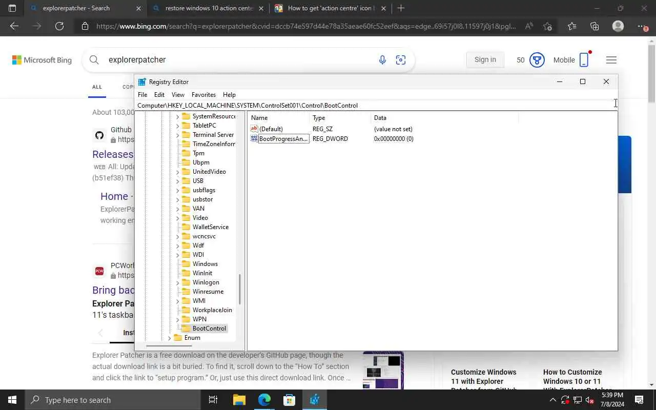Expand the SystemResource key
Image resolution: width=656 pixels, height=410 pixels.
(x=178, y=116)
